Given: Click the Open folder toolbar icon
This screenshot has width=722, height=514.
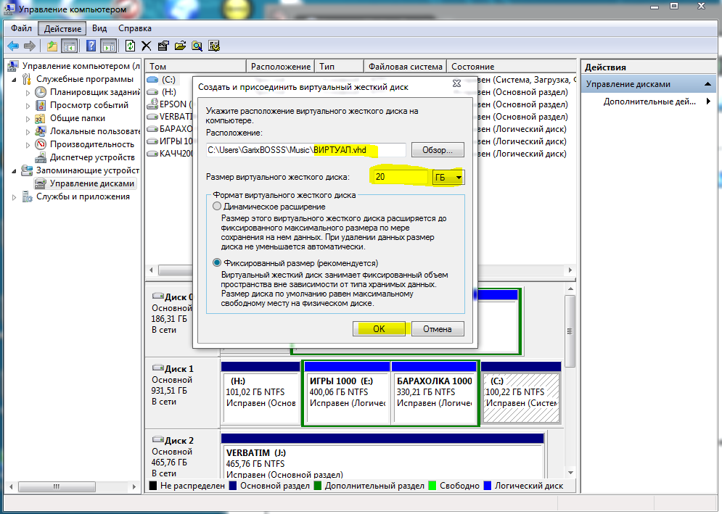Looking at the screenshot, I should (x=180, y=46).
